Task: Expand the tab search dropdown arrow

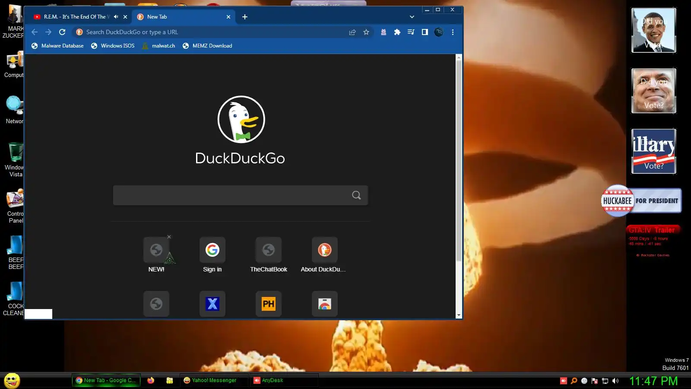Action: pyautogui.click(x=412, y=17)
